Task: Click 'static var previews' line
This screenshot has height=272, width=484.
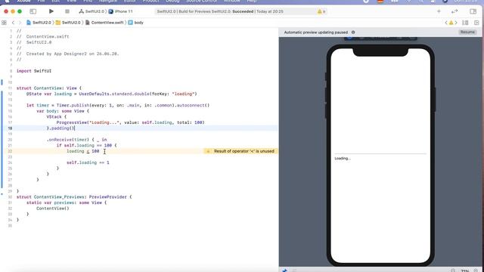Action: [x=67, y=202]
